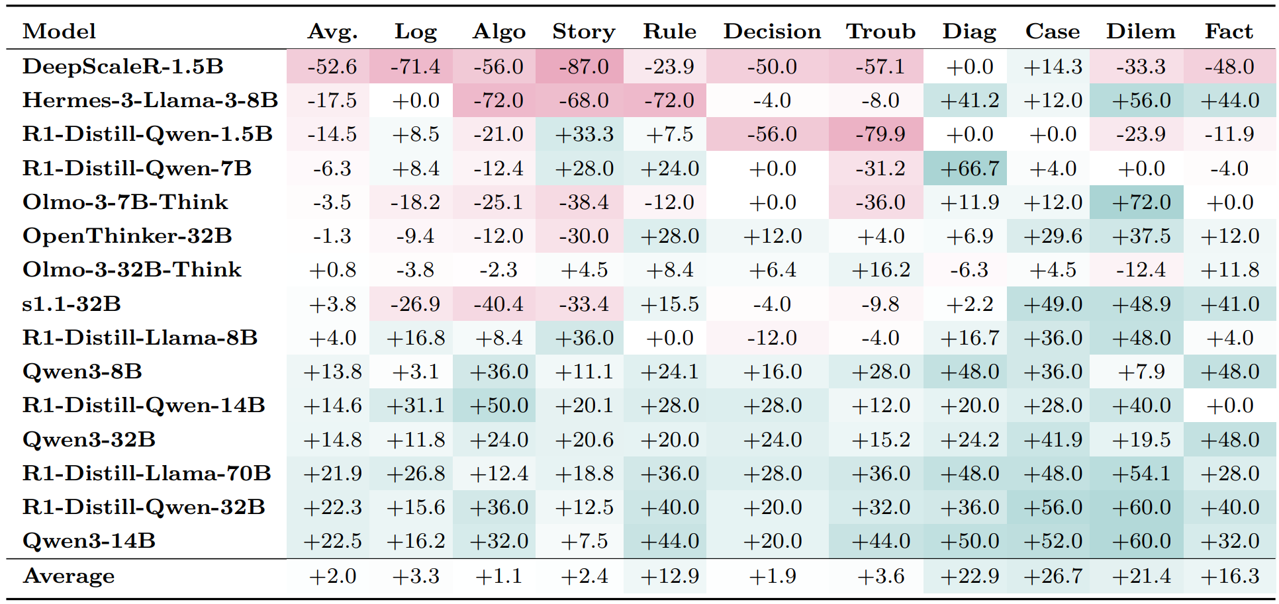
Task: Click the Avg. column header
Action: [332, 31]
